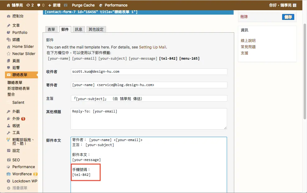The width and height of the screenshot is (307, 193).
Task: Click in the 收件者 recipient field
Action: (x=149, y=71)
